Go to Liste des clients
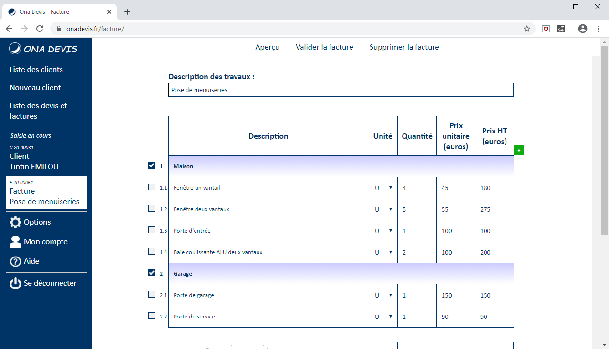This screenshot has width=609, height=349. [x=36, y=70]
